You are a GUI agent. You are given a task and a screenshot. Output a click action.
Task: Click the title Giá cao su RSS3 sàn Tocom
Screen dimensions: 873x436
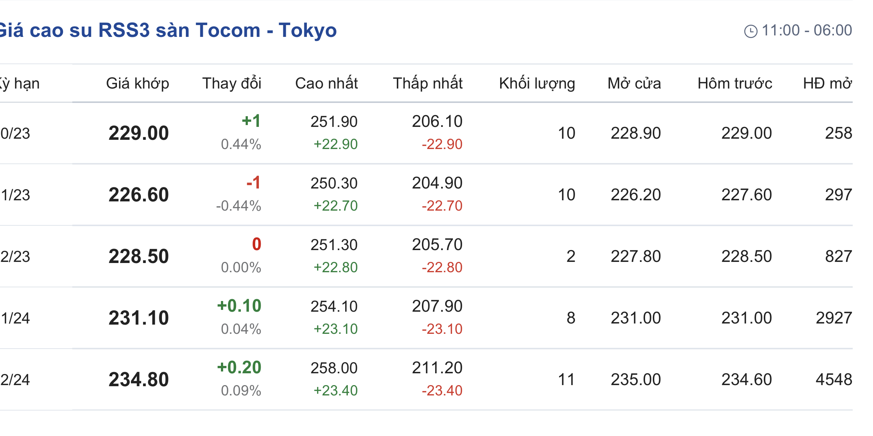[x=168, y=30]
